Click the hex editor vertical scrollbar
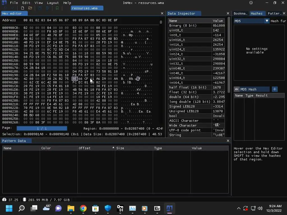 pyautogui.click(x=161, y=22)
